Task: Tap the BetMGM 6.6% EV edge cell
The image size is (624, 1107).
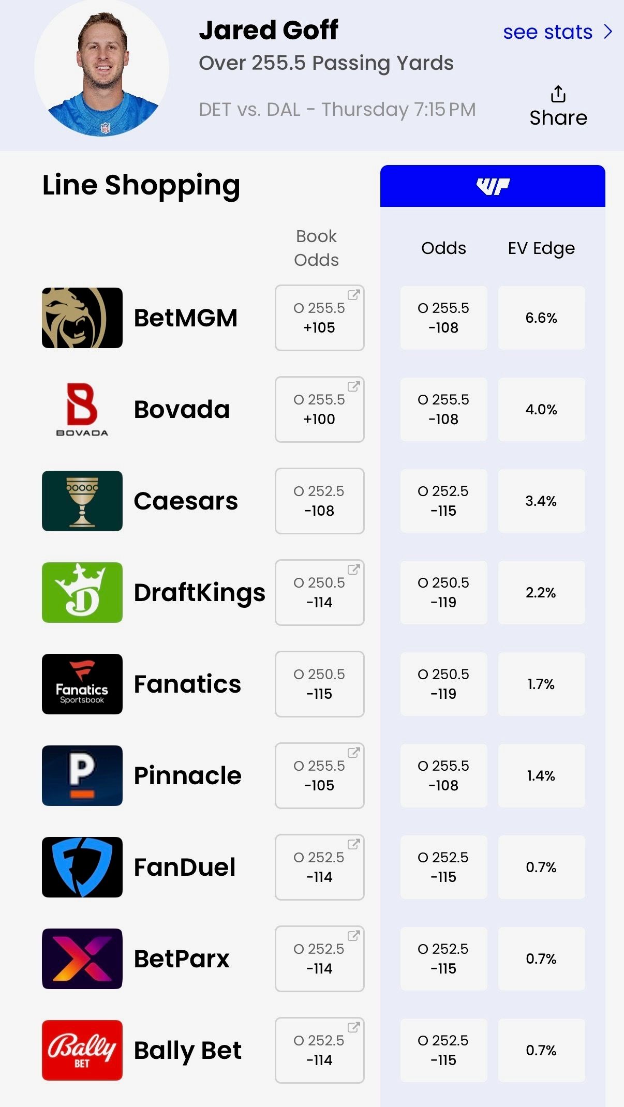Action: pyautogui.click(x=541, y=318)
